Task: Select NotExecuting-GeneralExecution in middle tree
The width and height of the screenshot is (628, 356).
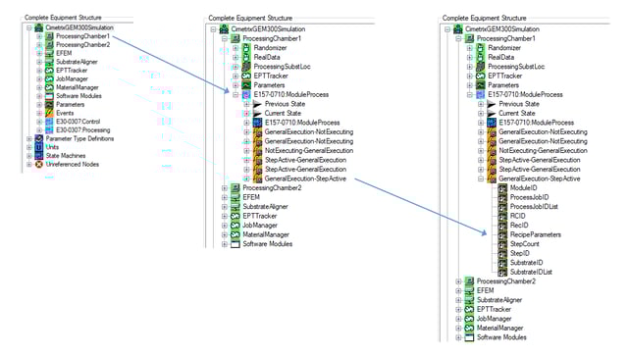Action: pos(309,151)
